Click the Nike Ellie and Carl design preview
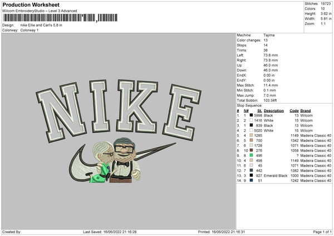Screen dimensions: 334x236 [x=119, y=131]
